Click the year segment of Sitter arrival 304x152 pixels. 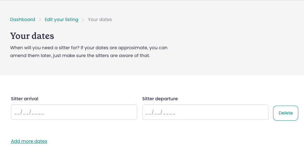(x=38, y=113)
